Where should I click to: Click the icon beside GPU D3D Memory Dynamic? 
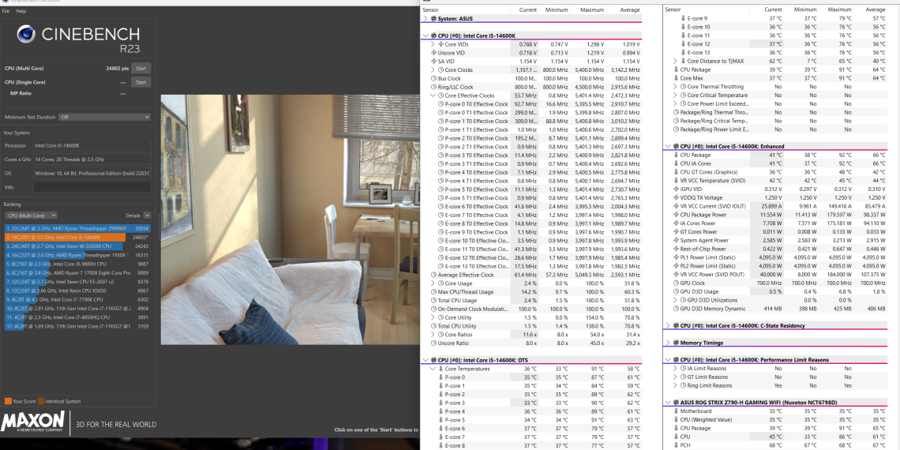(676, 309)
